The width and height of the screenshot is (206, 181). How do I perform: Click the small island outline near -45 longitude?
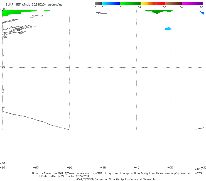click(x=101, y=13)
